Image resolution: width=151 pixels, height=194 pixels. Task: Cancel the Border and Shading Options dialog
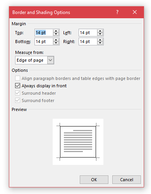coord(127,180)
